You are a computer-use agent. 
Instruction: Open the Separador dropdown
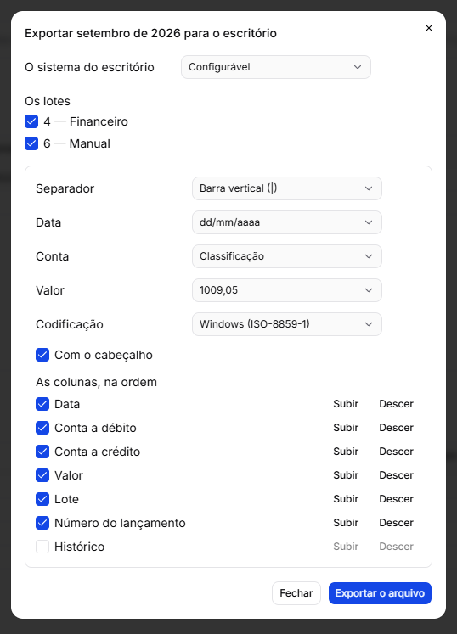click(286, 188)
